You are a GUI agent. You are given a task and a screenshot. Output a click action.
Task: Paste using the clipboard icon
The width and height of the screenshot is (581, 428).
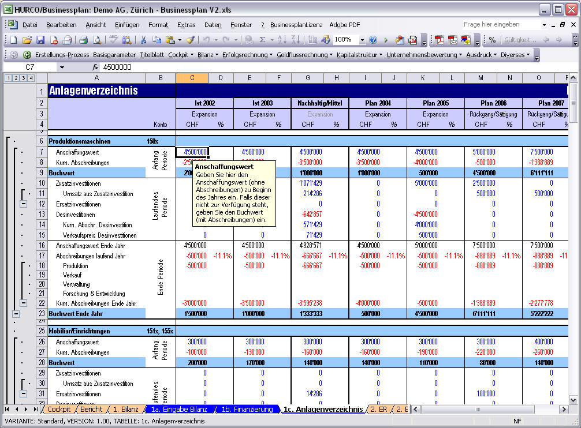pos(170,40)
